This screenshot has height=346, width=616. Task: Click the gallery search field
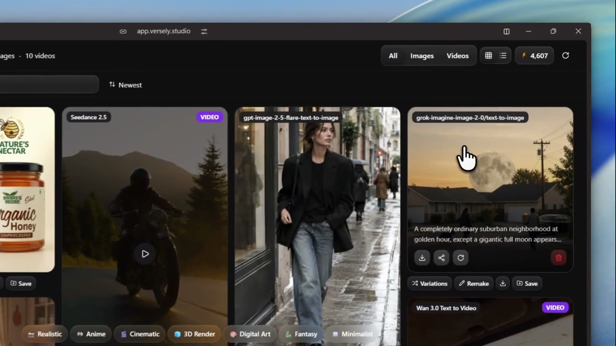click(49, 84)
